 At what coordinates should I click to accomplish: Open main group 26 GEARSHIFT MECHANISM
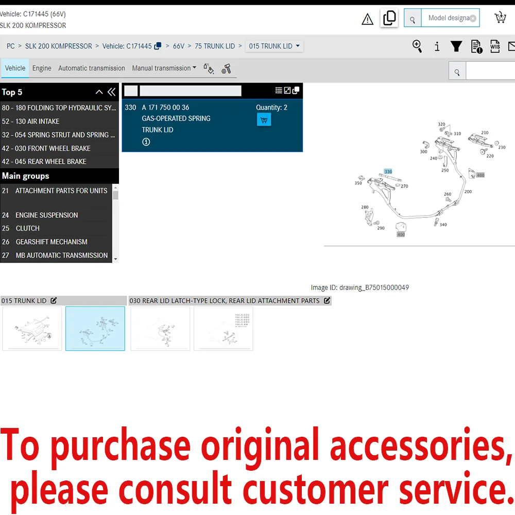pos(56,242)
